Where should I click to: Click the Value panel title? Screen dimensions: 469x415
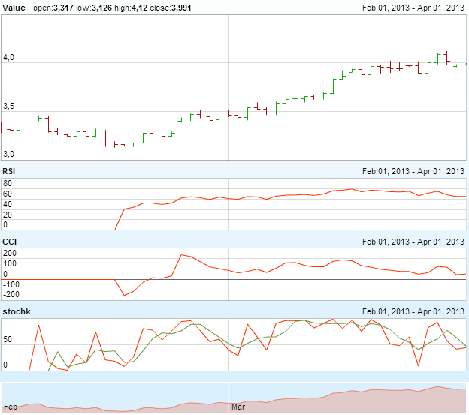click(x=14, y=8)
